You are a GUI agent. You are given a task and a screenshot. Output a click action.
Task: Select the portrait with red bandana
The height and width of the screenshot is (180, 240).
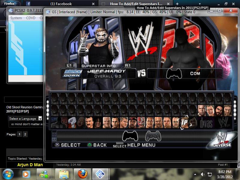(133, 122)
